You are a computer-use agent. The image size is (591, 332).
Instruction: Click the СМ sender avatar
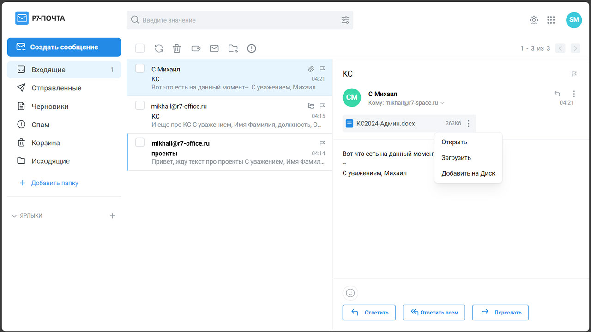(x=352, y=97)
